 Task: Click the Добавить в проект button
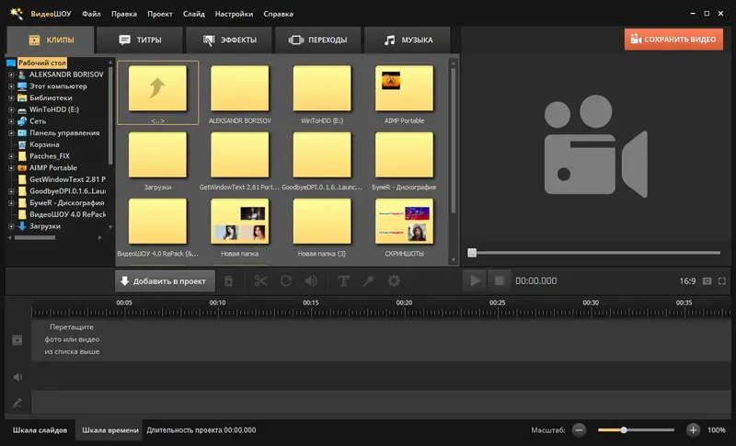point(165,280)
